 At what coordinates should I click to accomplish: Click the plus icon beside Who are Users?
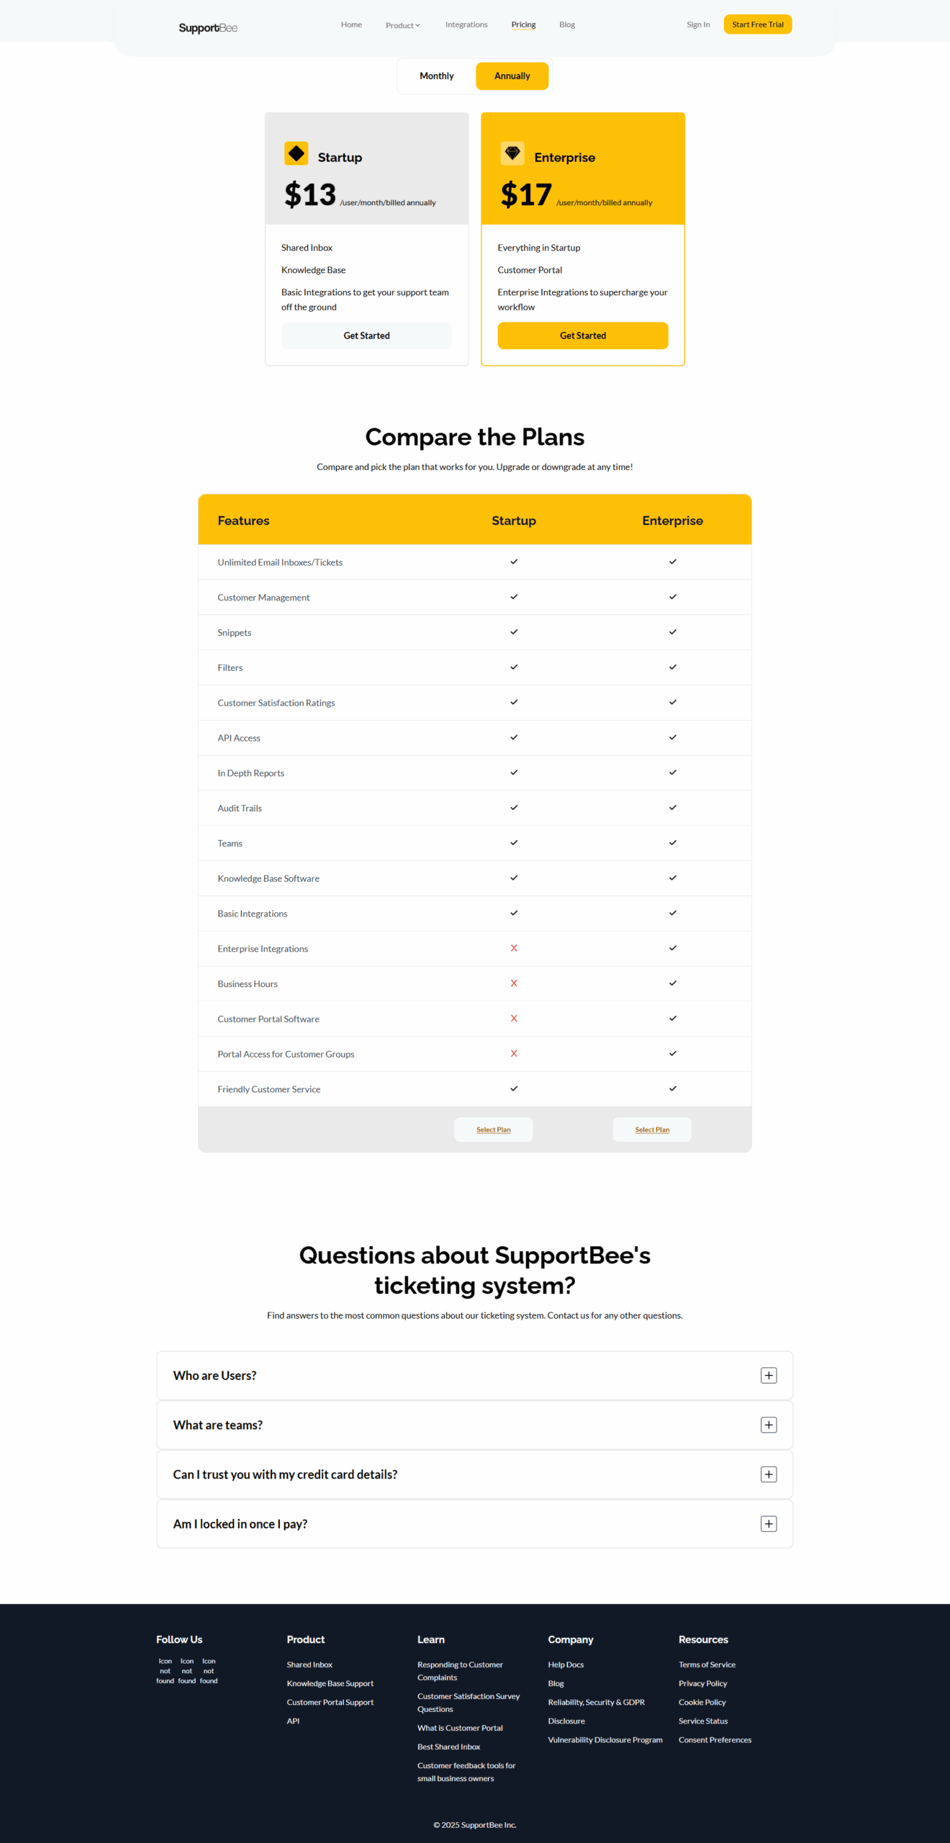769,1375
